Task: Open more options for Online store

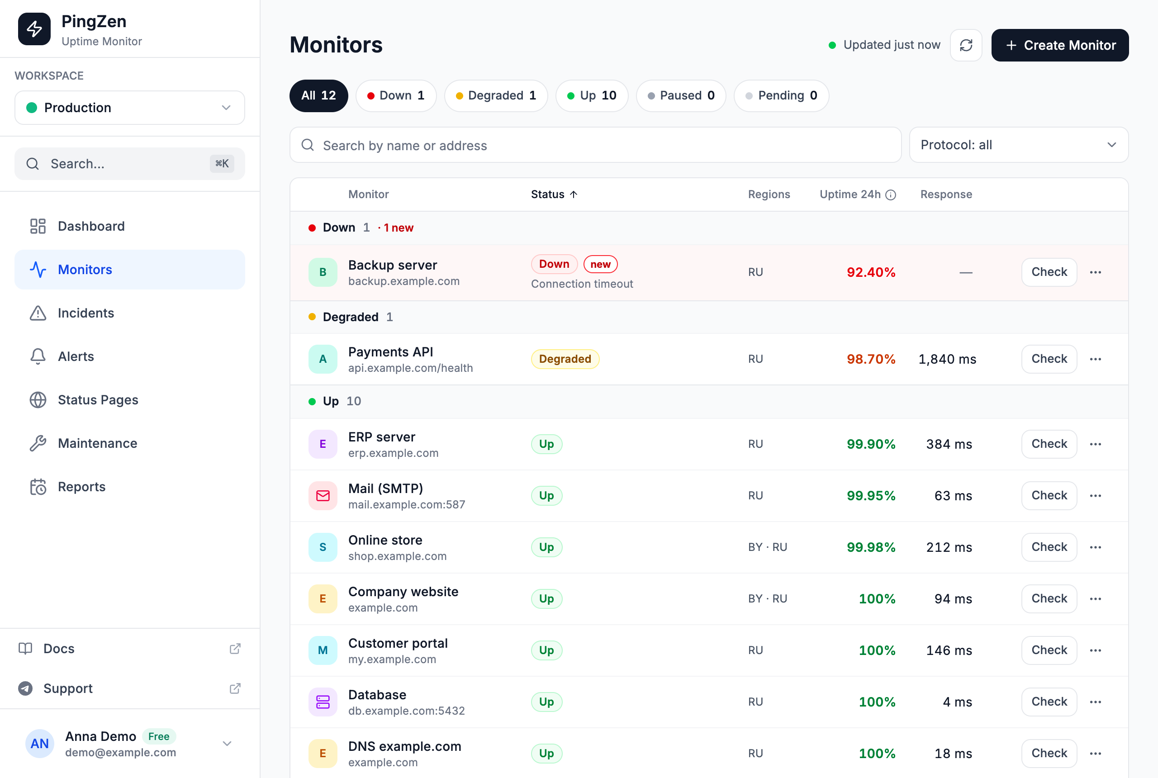Action: pos(1096,547)
